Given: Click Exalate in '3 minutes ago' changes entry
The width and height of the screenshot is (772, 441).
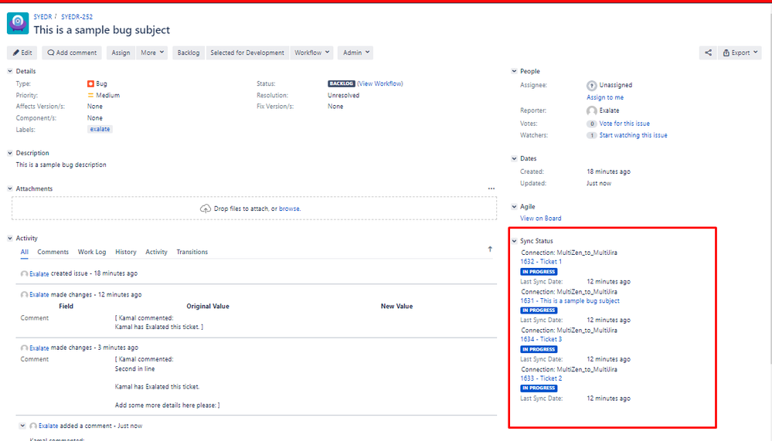Looking at the screenshot, I should point(39,348).
